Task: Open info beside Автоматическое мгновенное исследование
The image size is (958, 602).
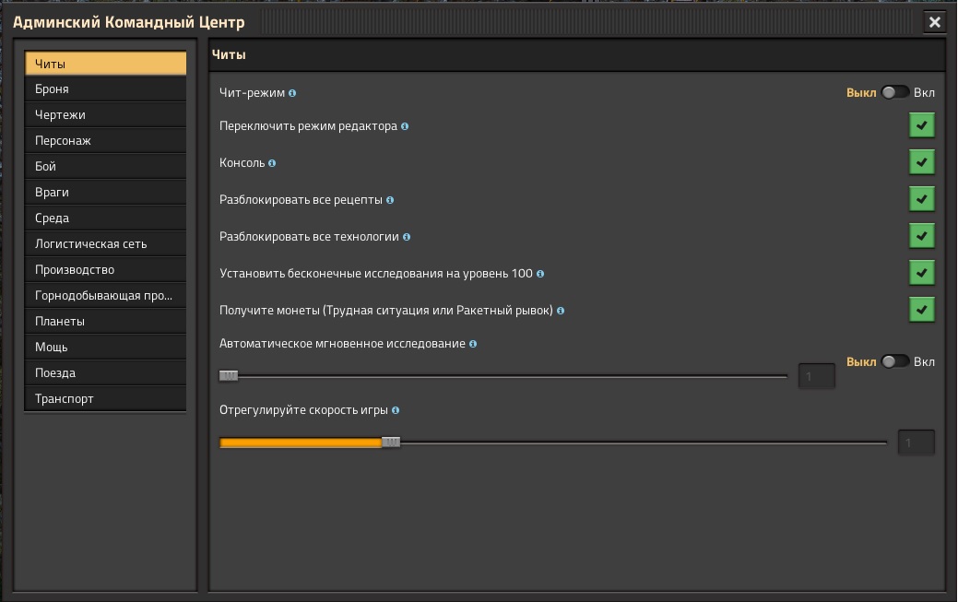Action: tap(472, 343)
